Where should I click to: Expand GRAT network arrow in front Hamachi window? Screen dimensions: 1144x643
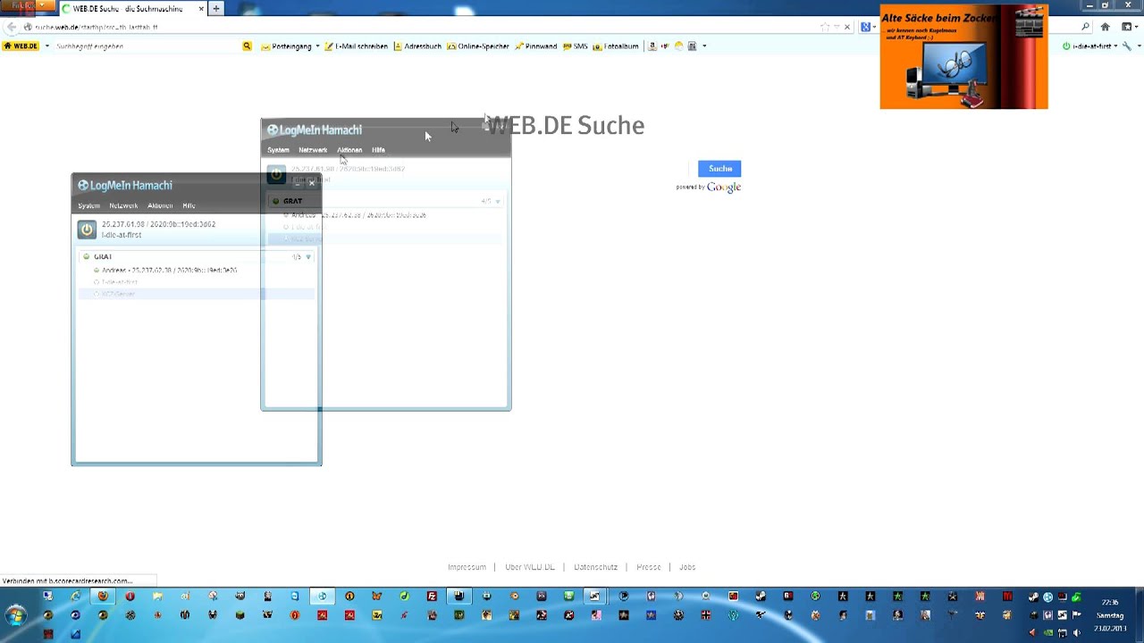pyautogui.click(x=308, y=257)
